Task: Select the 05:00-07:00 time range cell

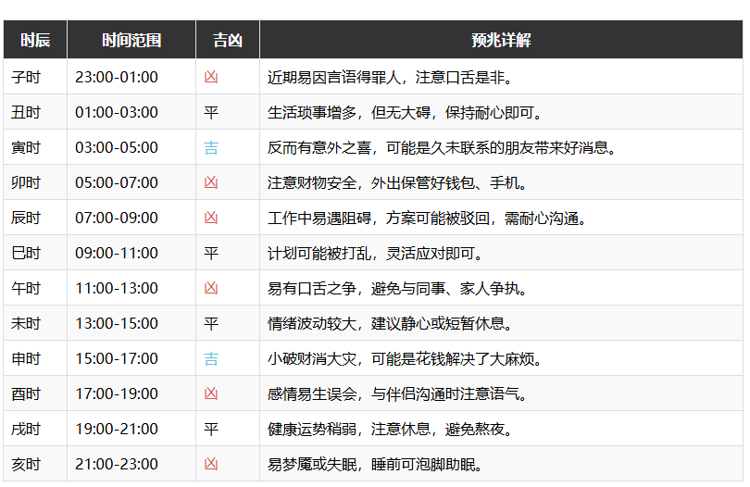Action: (117, 182)
